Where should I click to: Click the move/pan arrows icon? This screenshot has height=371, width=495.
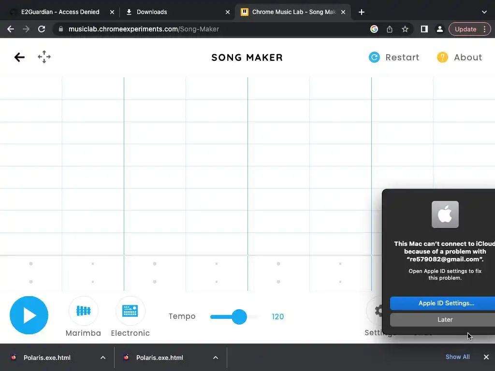[44, 57]
